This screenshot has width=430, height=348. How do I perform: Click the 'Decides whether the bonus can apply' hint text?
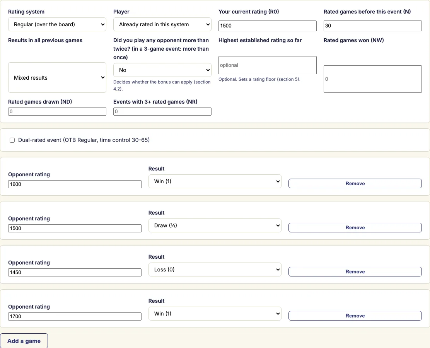[162, 85]
